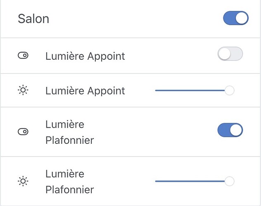Viewport: 261px width, 206px height.
Task: Click the Lumière Plafonnier brightness slider handle
Action: [x=229, y=181]
